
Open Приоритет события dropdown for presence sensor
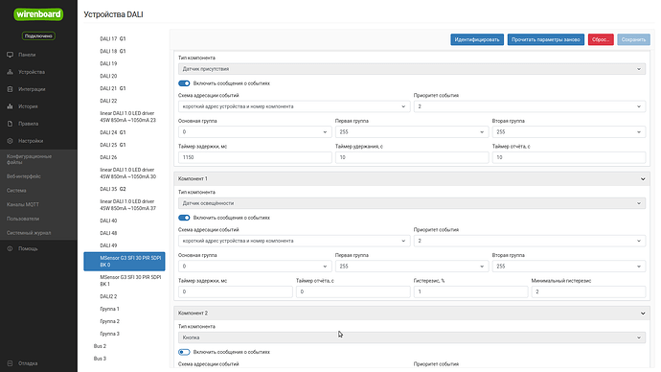point(529,106)
